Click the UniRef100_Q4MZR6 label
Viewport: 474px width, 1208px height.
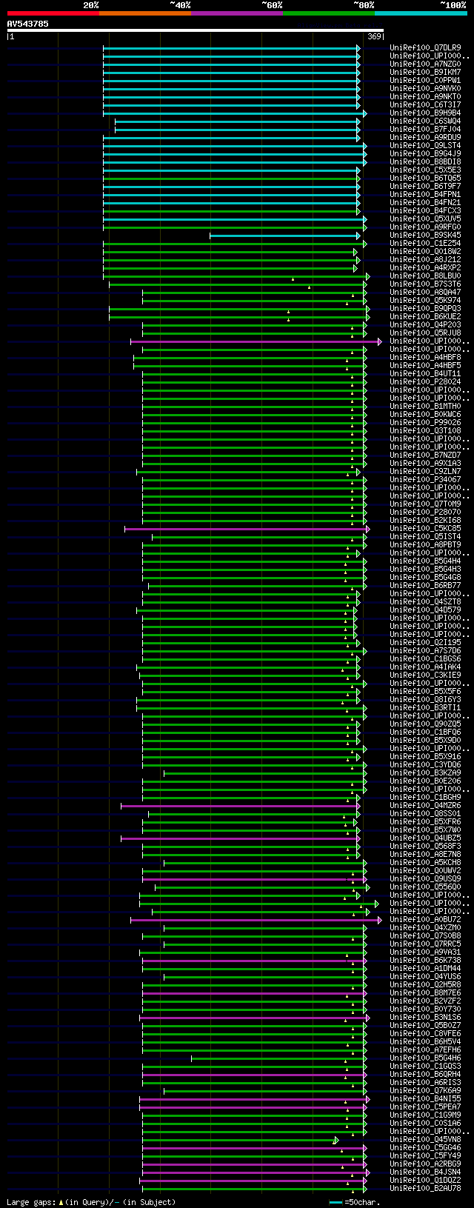(425, 806)
